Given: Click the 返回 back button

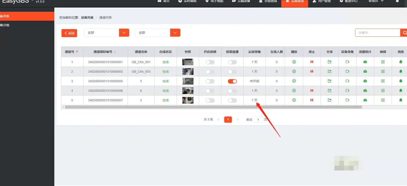Looking at the screenshot, I should (x=69, y=33).
